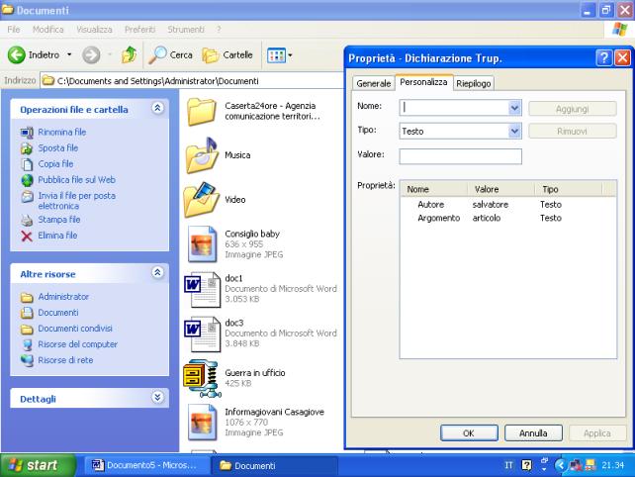Viewport: 635px width, 477px height.
Task: Open the File menu
Action: [x=14, y=30]
